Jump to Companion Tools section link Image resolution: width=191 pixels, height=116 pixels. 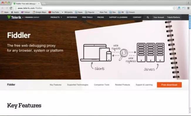pos(102,85)
